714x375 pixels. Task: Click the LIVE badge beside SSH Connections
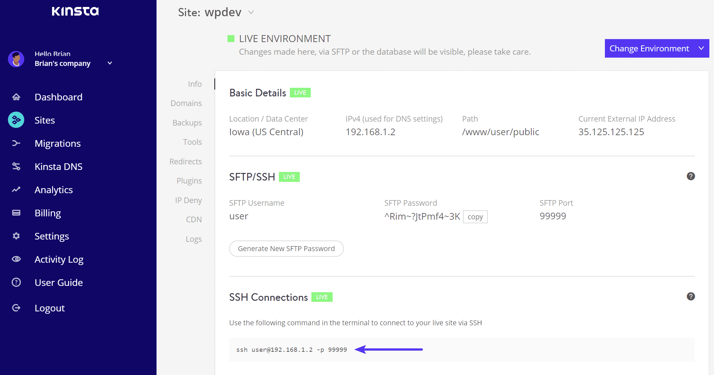pyautogui.click(x=322, y=297)
